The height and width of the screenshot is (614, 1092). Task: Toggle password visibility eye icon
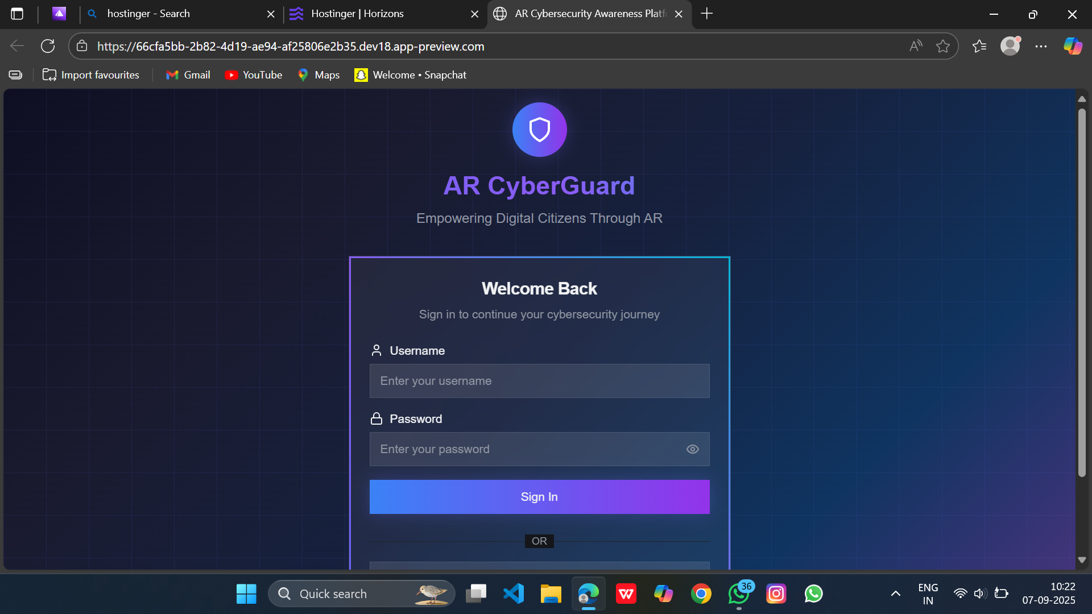[x=692, y=449]
